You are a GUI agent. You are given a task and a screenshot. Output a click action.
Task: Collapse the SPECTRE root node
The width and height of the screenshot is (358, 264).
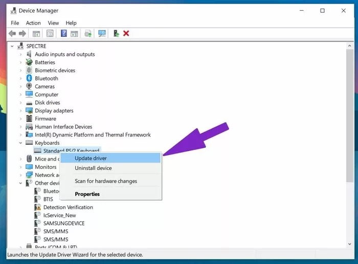coord(13,46)
